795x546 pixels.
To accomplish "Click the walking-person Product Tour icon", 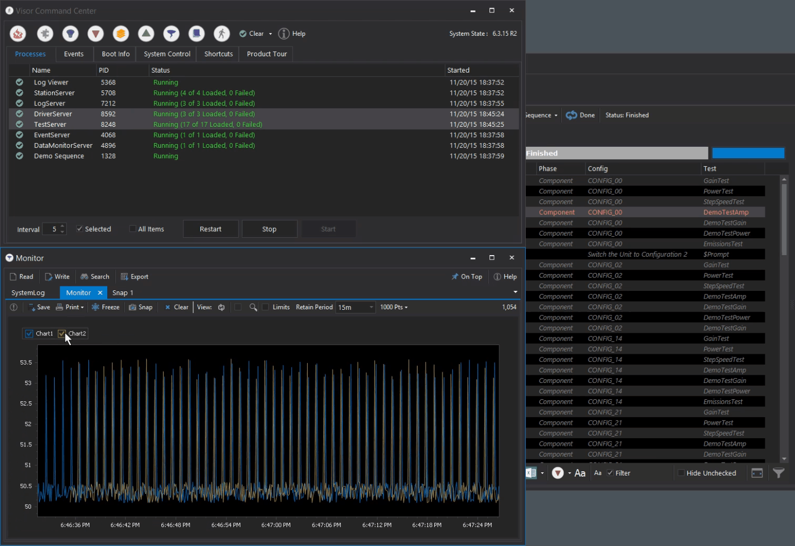I will pyautogui.click(x=221, y=34).
